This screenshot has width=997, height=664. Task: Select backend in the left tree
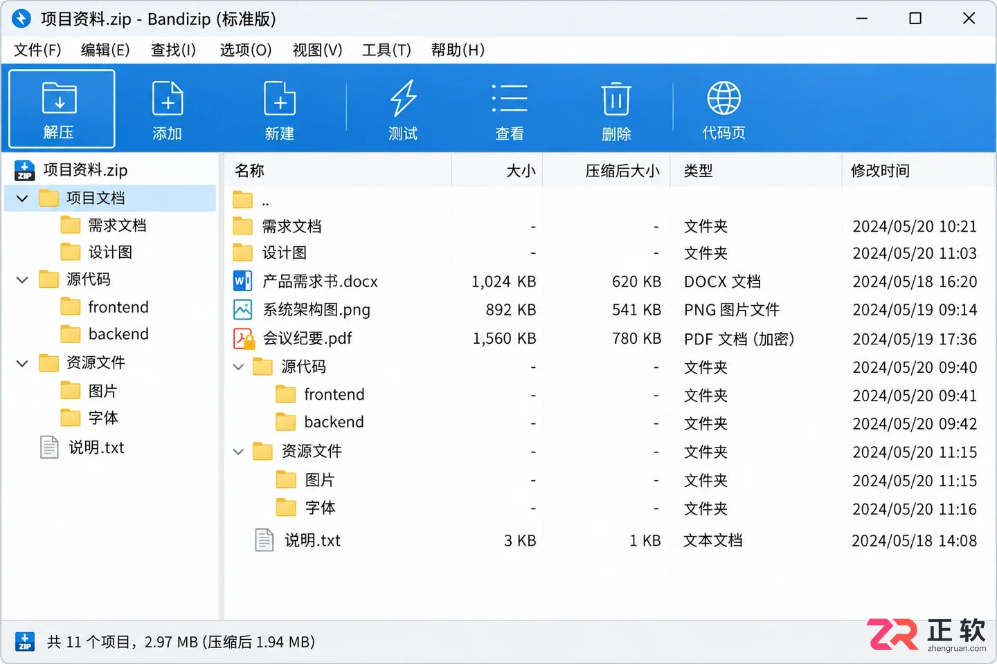pyautogui.click(x=118, y=334)
